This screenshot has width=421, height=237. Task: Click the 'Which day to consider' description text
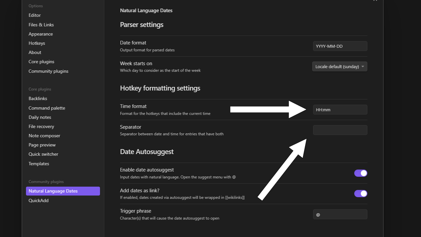tap(160, 70)
